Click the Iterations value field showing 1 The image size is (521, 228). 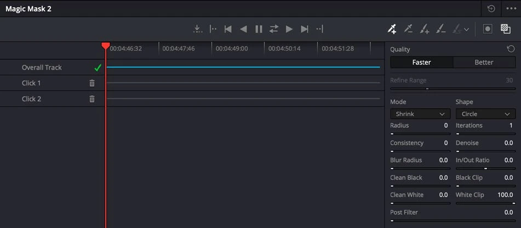pos(511,126)
